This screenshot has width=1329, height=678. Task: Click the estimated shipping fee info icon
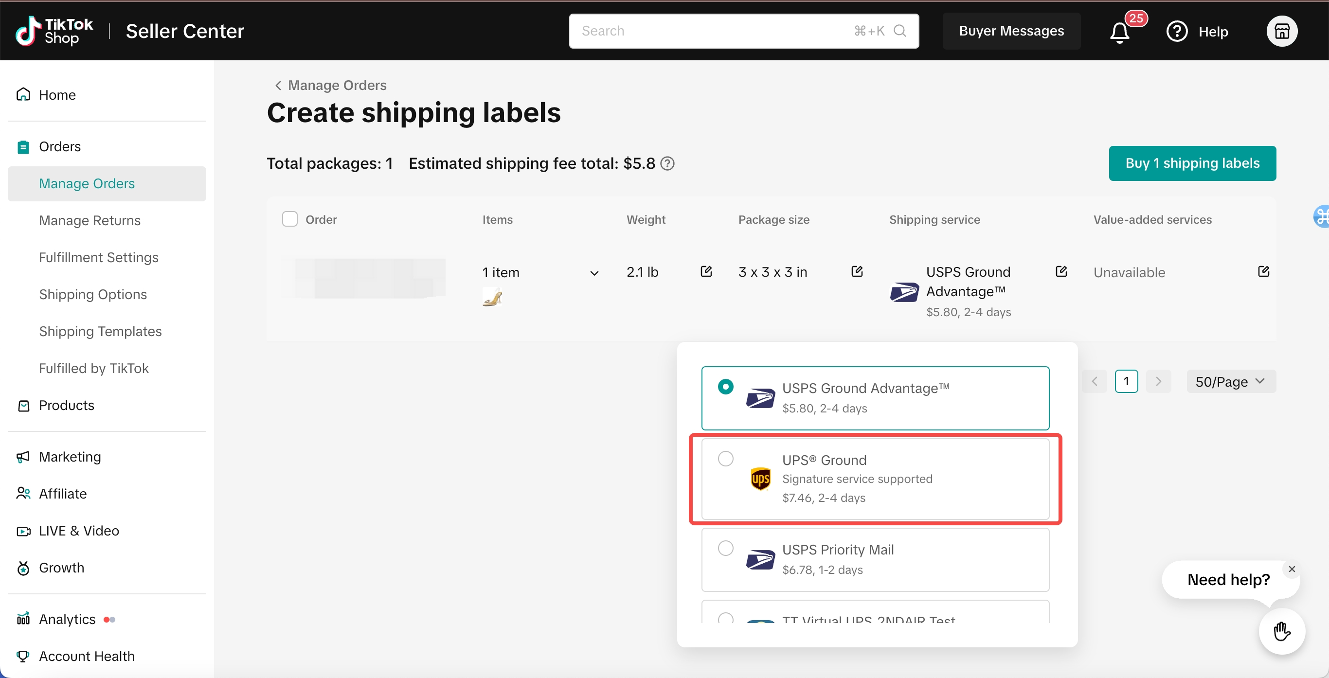pyautogui.click(x=667, y=163)
